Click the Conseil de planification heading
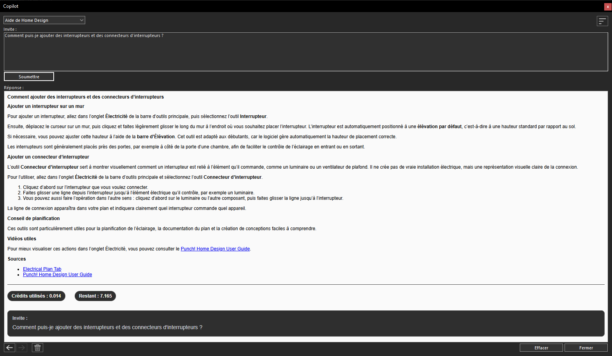612x356 pixels. point(33,219)
